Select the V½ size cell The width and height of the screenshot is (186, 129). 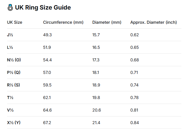coord(10,110)
